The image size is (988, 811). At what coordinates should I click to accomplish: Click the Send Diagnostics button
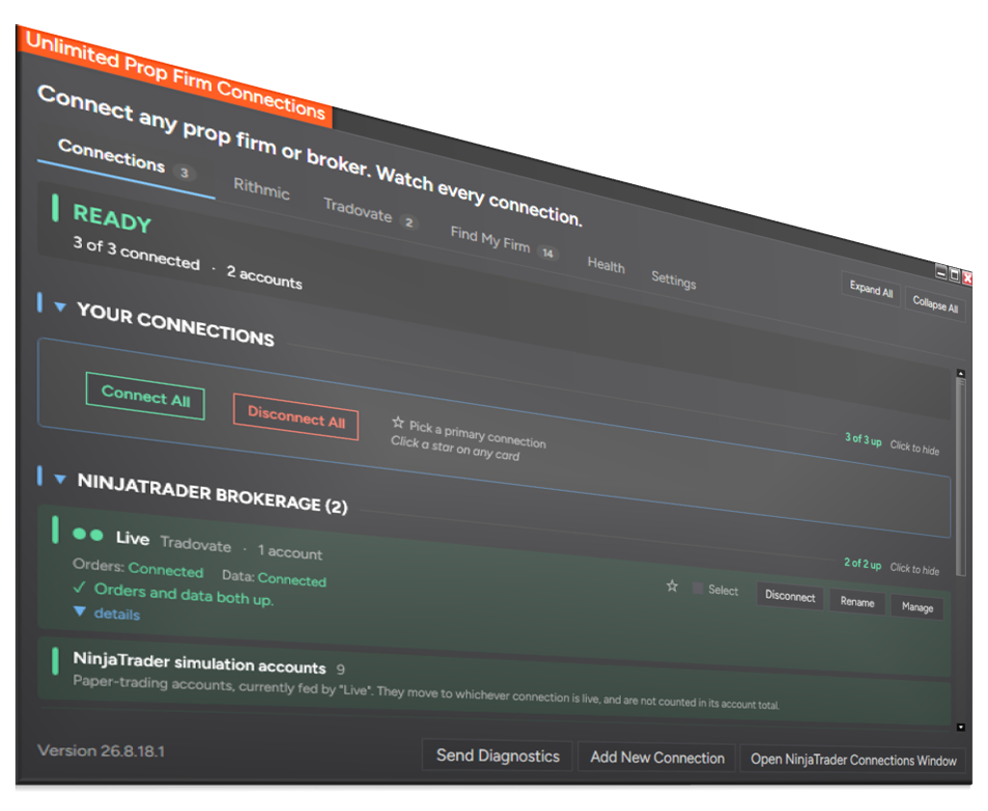pyautogui.click(x=497, y=755)
